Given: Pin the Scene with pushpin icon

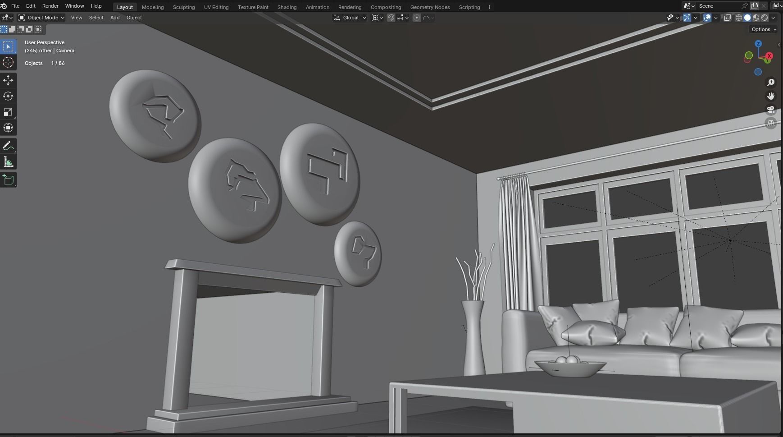Looking at the screenshot, I should [x=745, y=6].
